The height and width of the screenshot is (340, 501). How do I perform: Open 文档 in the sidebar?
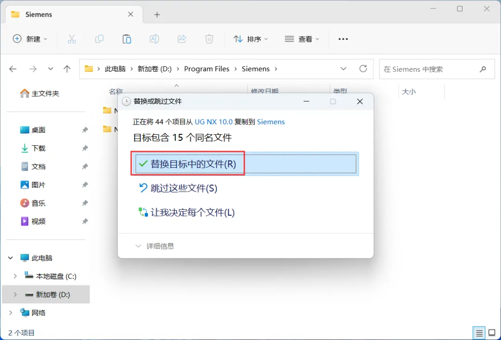tap(33, 166)
